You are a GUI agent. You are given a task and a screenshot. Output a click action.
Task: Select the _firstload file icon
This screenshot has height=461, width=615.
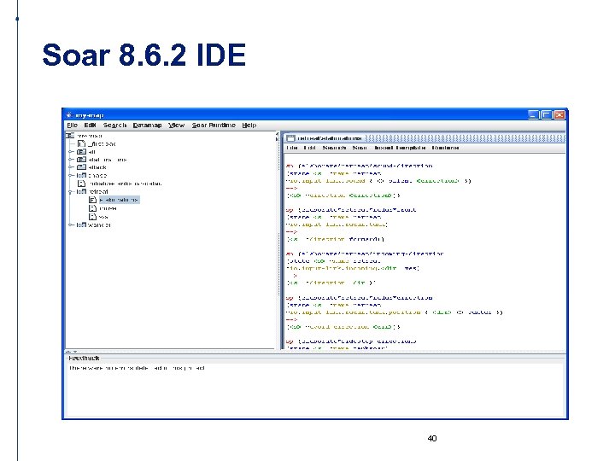click(81, 144)
